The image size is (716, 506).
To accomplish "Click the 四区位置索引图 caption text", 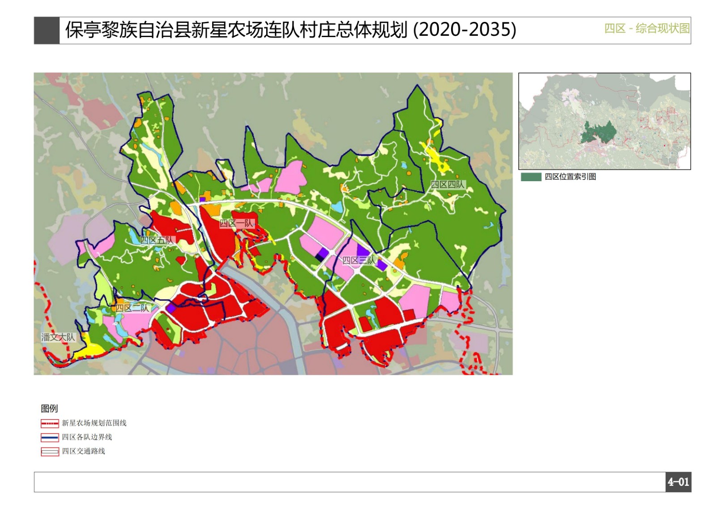I will pyautogui.click(x=570, y=177).
